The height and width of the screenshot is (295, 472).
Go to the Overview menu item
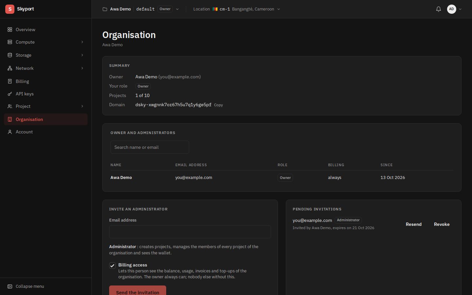[x=46, y=29]
